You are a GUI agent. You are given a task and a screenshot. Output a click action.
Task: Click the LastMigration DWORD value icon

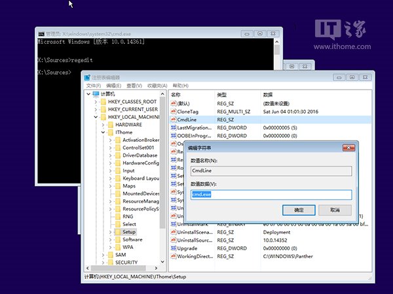point(174,127)
